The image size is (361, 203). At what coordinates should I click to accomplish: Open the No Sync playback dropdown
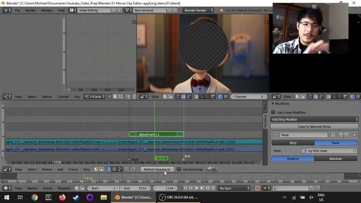coord(234,188)
